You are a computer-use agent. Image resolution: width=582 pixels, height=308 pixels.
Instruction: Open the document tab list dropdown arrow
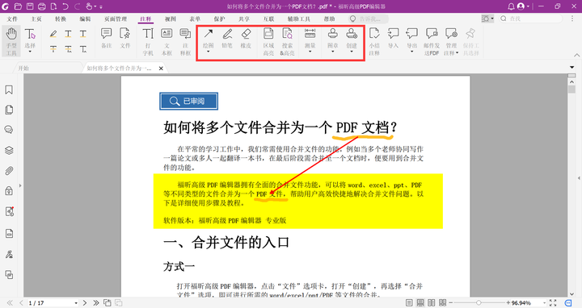[x=572, y=68]
